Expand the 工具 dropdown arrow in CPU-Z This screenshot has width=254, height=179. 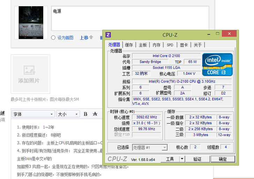coord(181,159)
